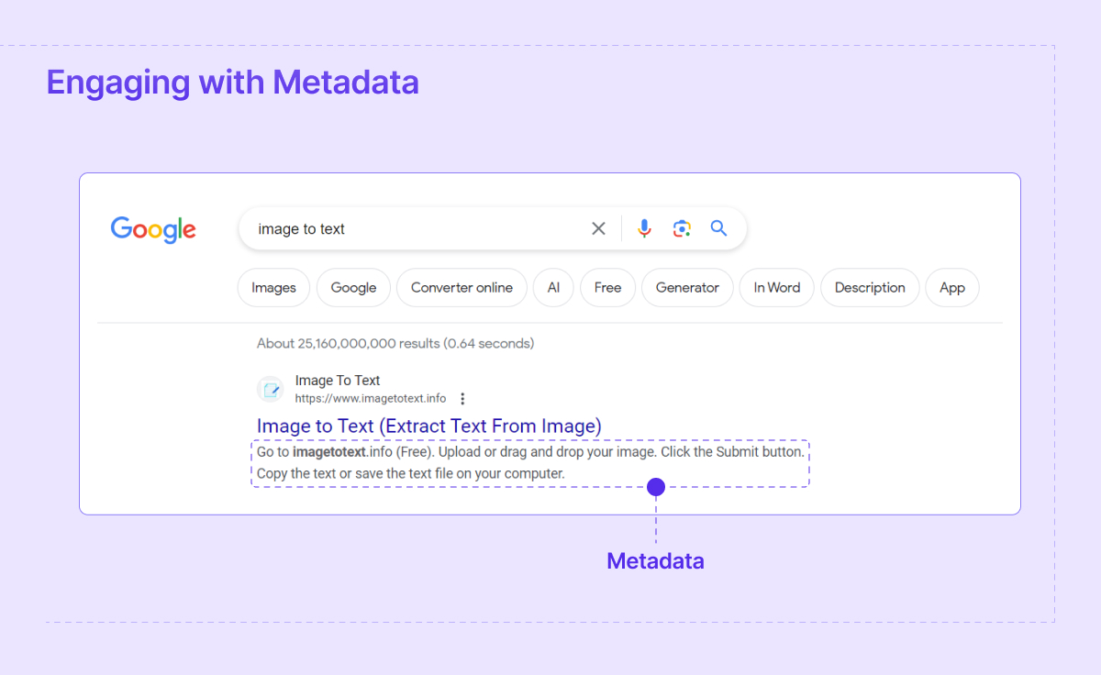Image resolution: width=1101 pixels, height=675 pixels.
Task: Click the Google logo
Action: (153, 229)
